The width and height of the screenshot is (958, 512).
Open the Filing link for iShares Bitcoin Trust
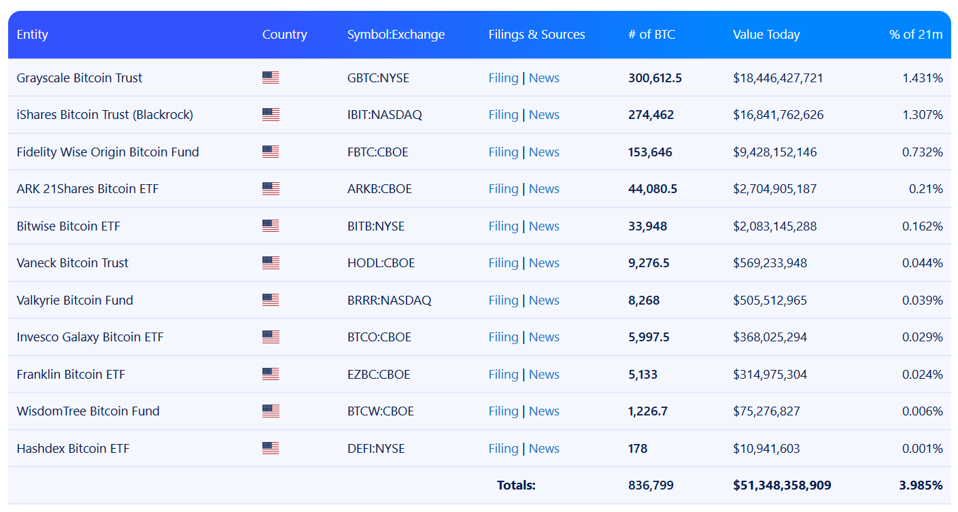503,115
